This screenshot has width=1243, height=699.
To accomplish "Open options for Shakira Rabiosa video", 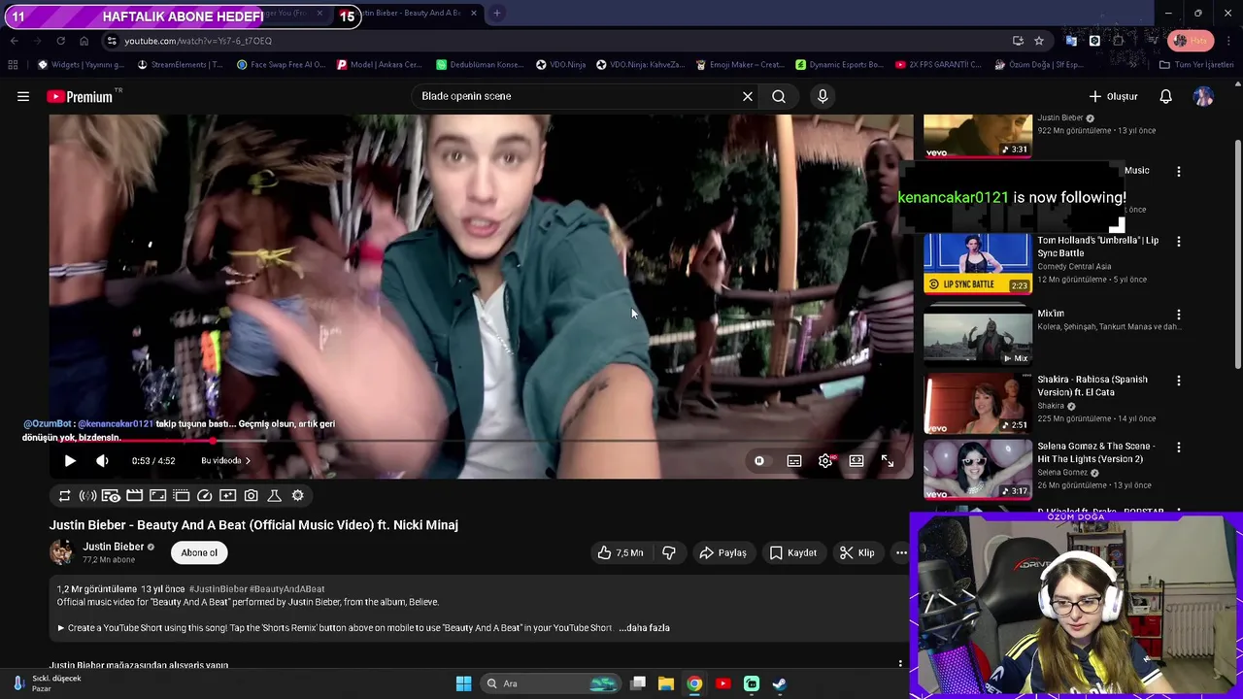I will coord(1179,381).
